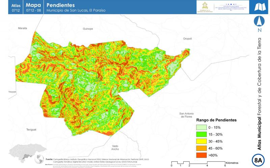This screenshot has width=270, height=168.
Task: Click the 'Kilómetros' scale unit label
Action: pyautogui.click(x=232, y=163)
